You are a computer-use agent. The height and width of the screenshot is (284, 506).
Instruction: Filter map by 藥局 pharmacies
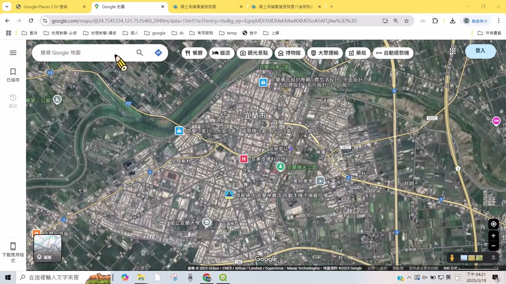[358, 53]
